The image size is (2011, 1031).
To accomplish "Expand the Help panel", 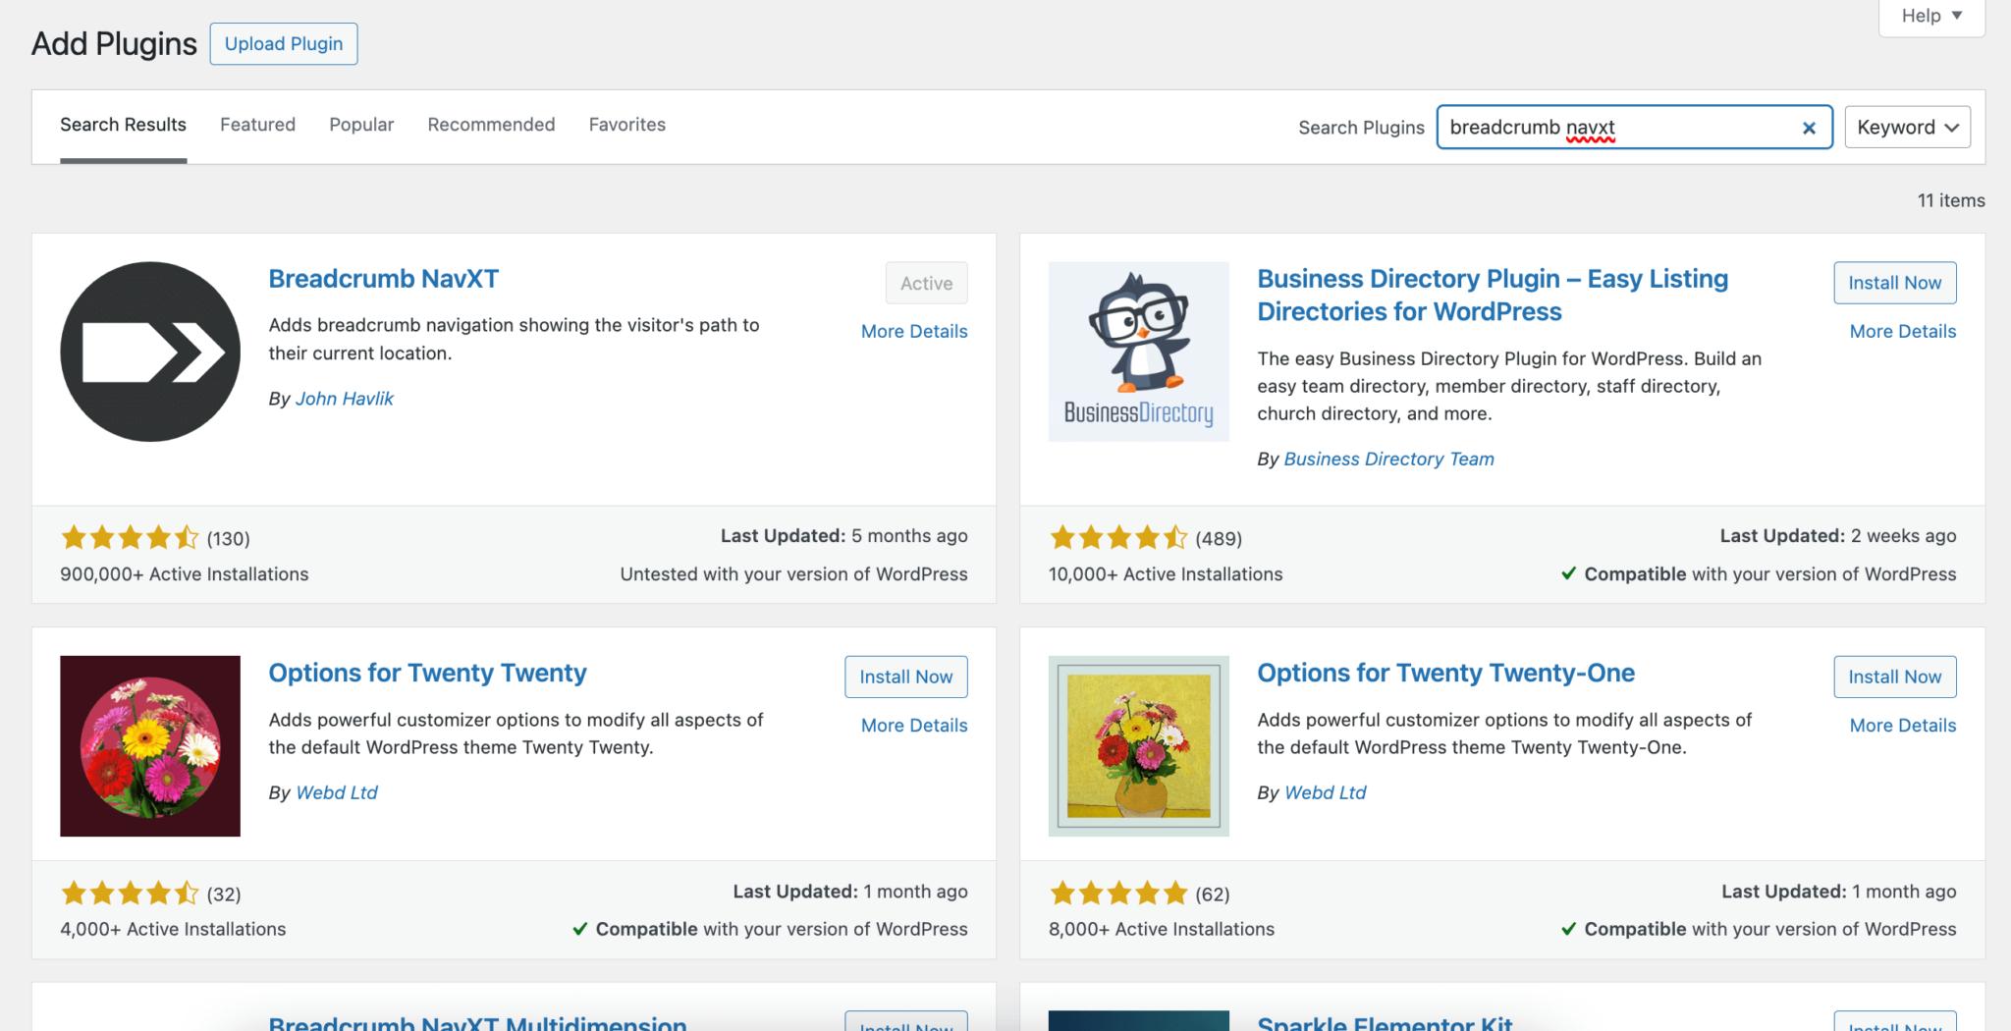I will tap(1929, 15).
